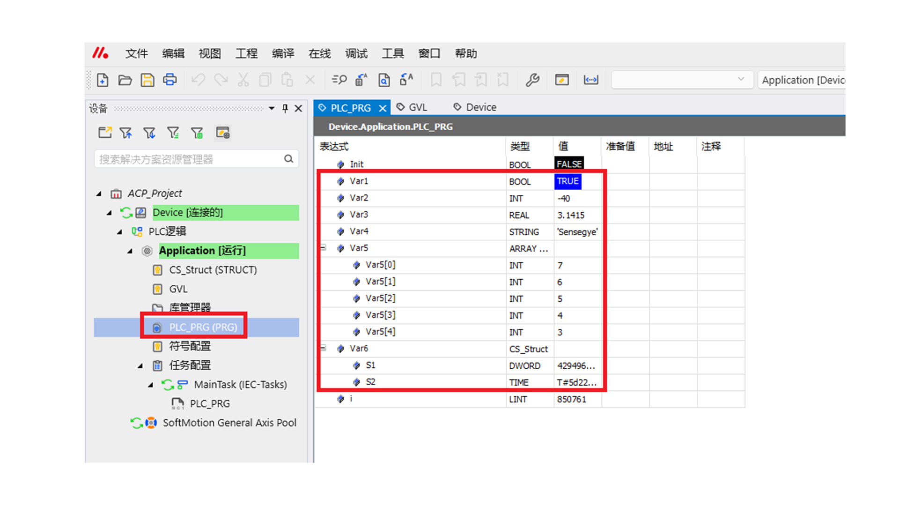Click the application logo icon
Viewport: 899px width, 506px height.
coord(100,53)
